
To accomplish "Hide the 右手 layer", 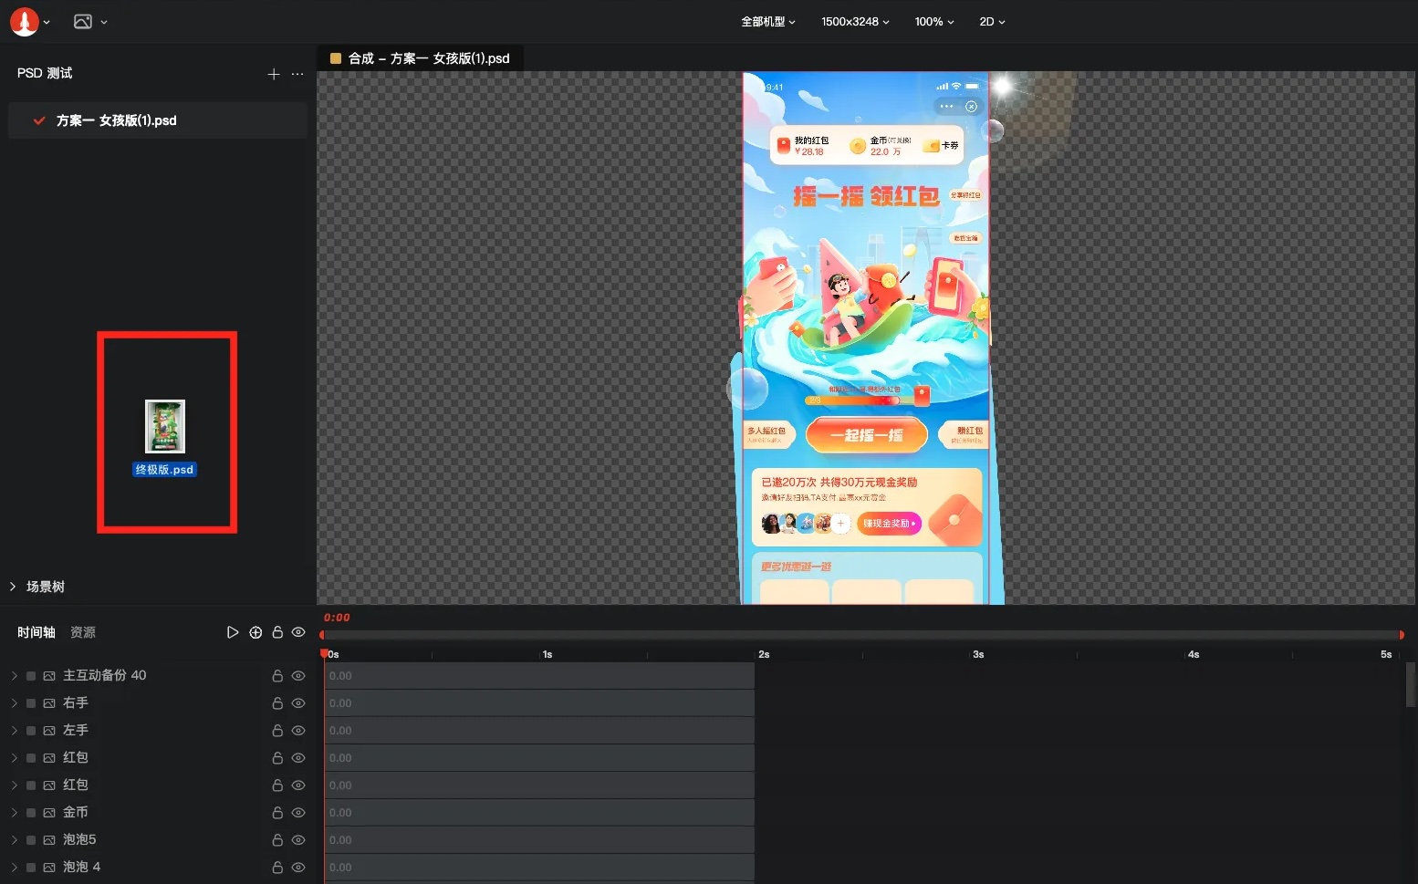I will tap(298, 703).
